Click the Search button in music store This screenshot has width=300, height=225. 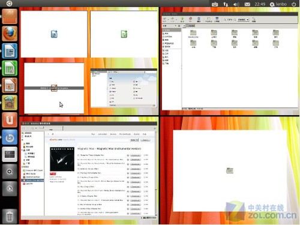pos(145,140)
